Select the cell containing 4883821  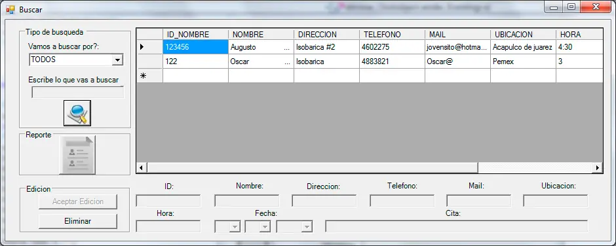point(392,61)
